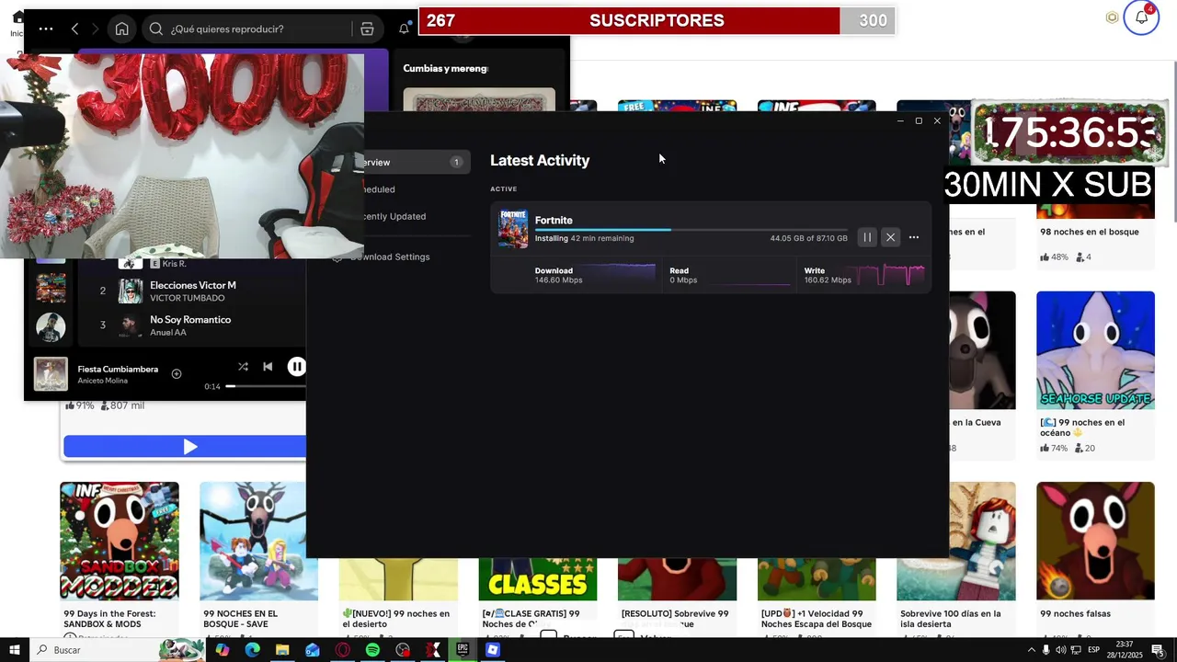Go forward in Spotify navigation

pos(95,29)
